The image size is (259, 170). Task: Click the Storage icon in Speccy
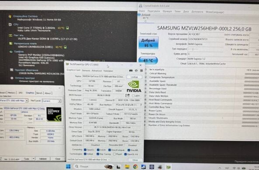coord(11,70)
